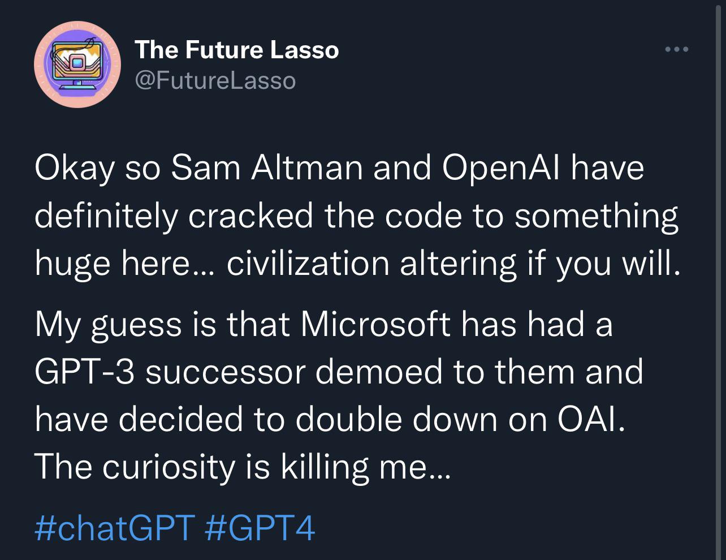Open the #chatGPT hashtag
Screen dimensions: 726x560
[x=115, y=528]
